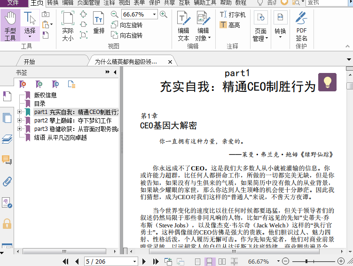Image resolution: width=353 pixels, height=266 pixels.
Task: Select the Highlight (高亮) tool
Action: (230, 25)
